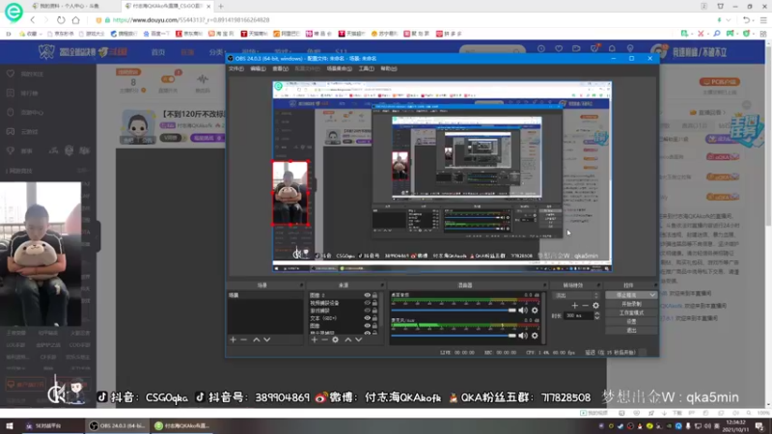
Task: Toggle lock on 视频捕获设备 source
Action: (374, 303)
